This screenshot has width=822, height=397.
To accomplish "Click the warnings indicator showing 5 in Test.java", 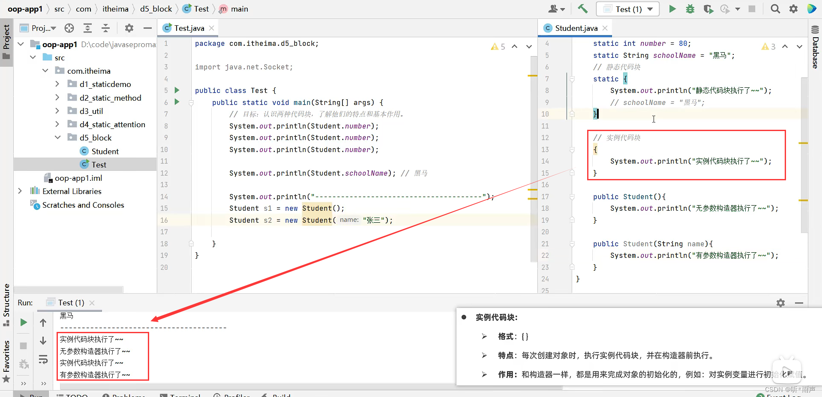I will [x=498, y=46].
